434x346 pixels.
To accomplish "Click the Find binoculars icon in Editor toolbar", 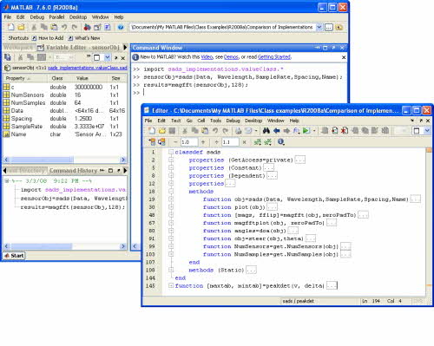I will click(266, 131).
